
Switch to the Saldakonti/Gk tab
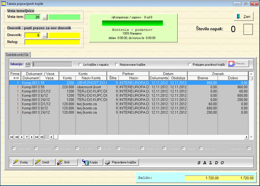(x=18, y=54)
